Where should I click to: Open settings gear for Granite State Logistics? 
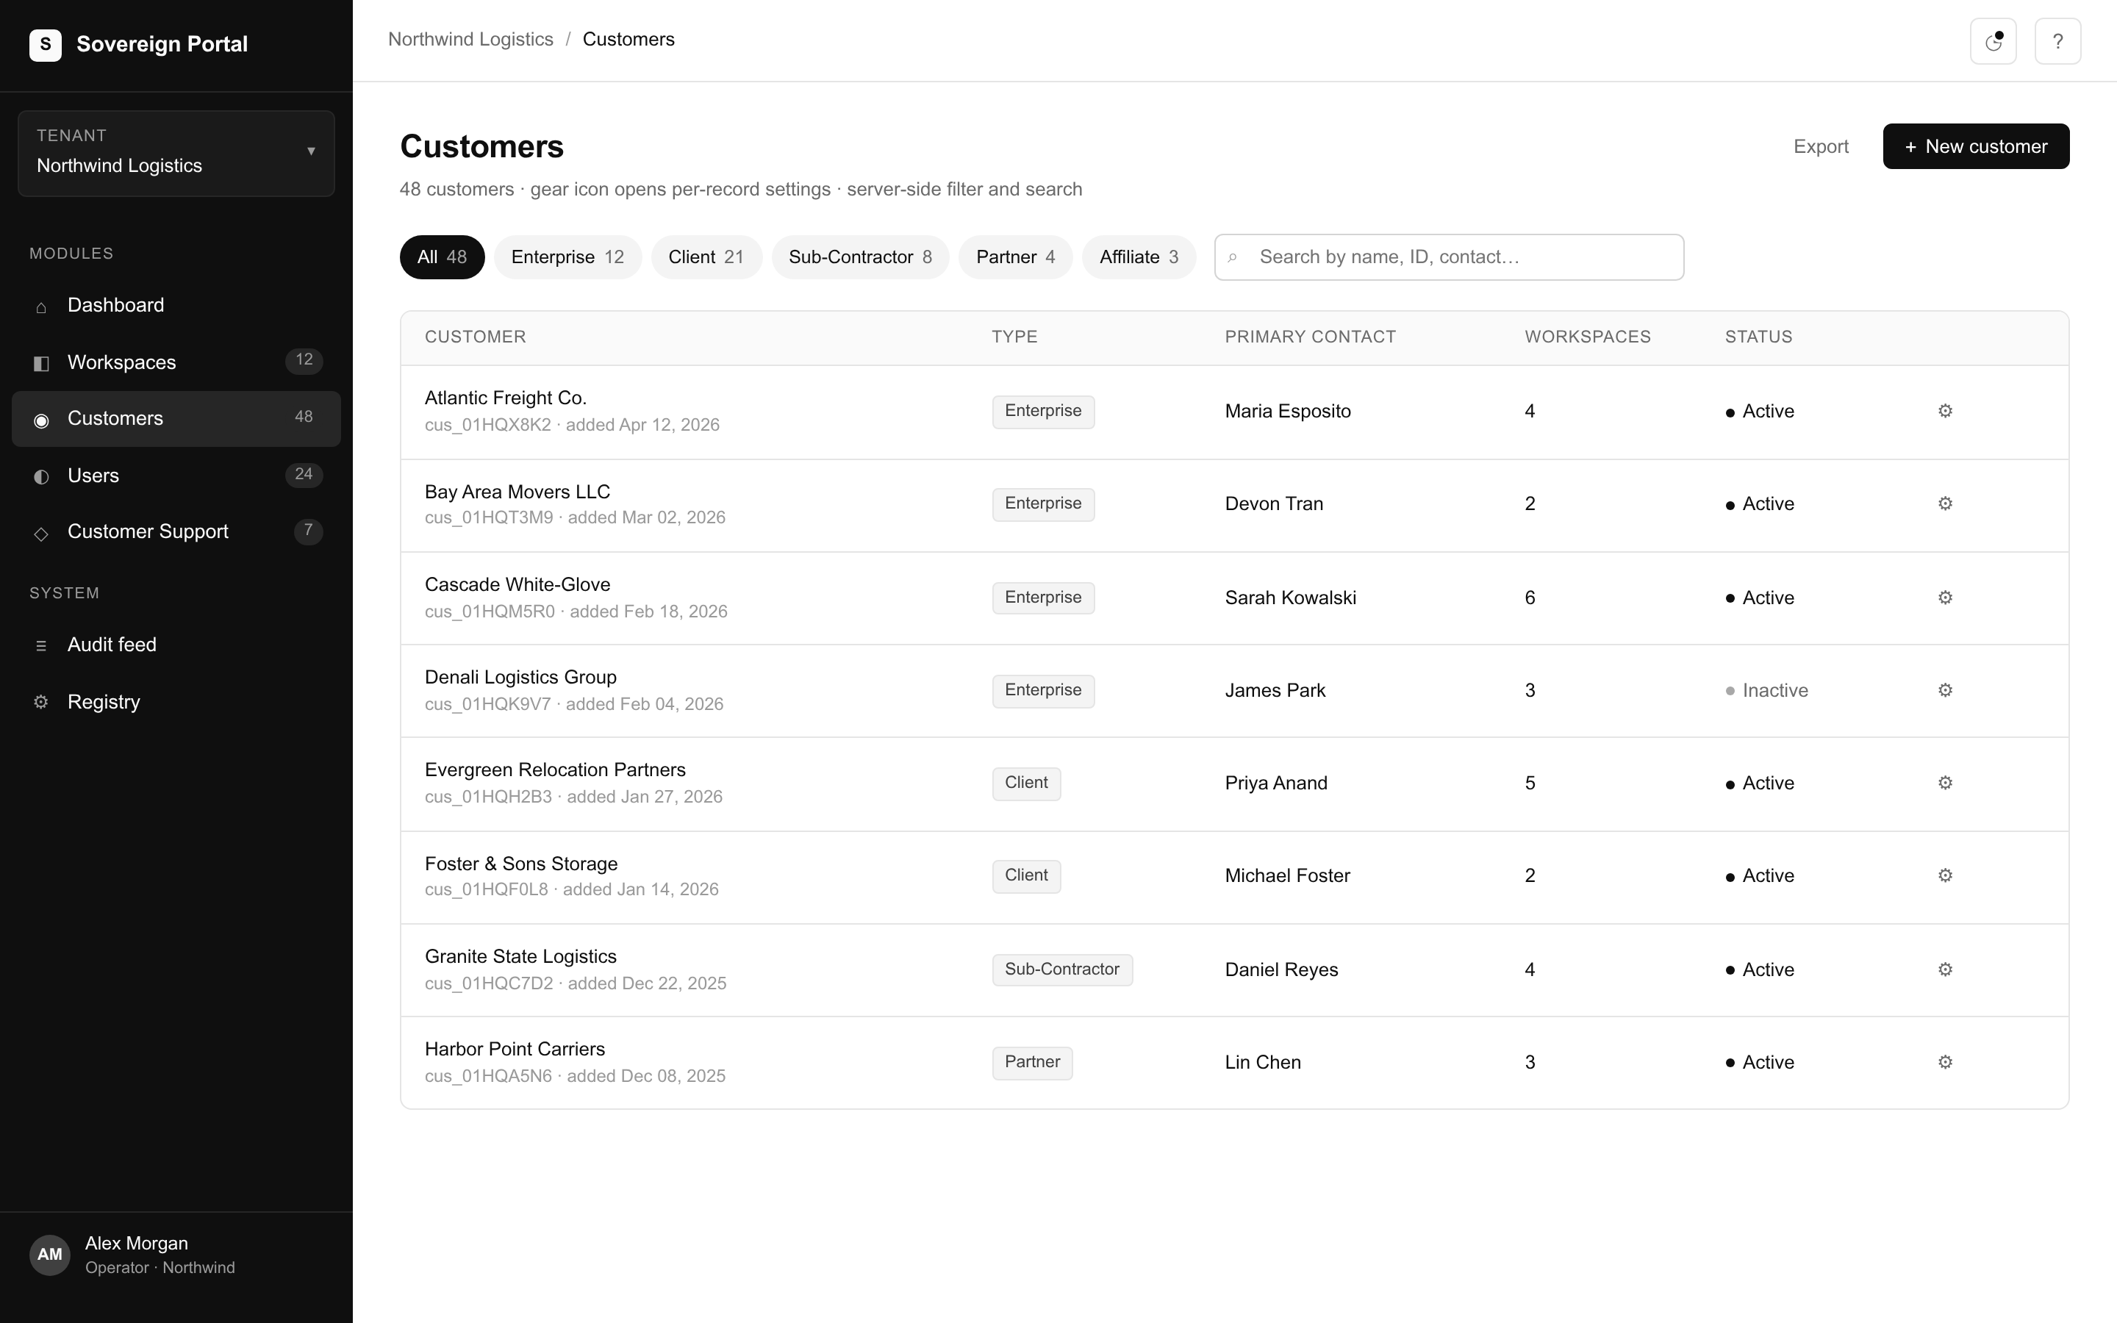[1945, 969]
